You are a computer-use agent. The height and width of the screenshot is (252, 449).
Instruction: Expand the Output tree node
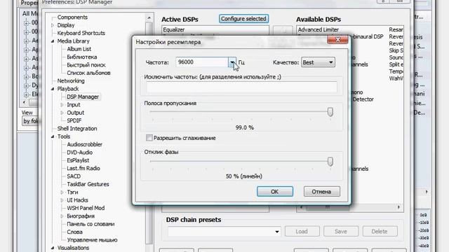[62, 113]
